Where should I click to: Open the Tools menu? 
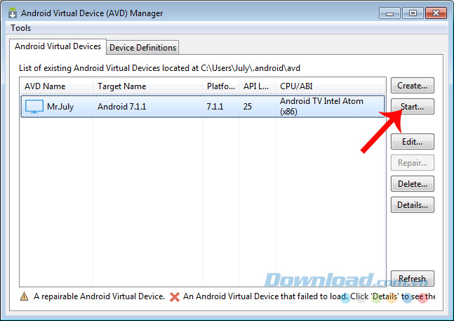(20, 28)
